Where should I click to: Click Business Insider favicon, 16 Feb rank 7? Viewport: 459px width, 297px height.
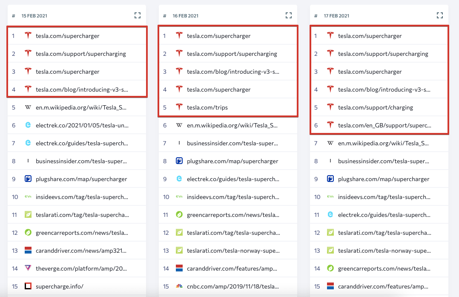point(179,143)
